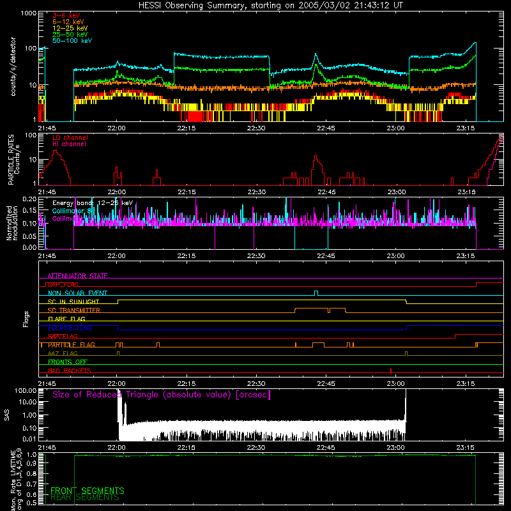511x511 pixels.
Task: Click the LO channel particle peak near 21:47
Action: coord(56,151)
